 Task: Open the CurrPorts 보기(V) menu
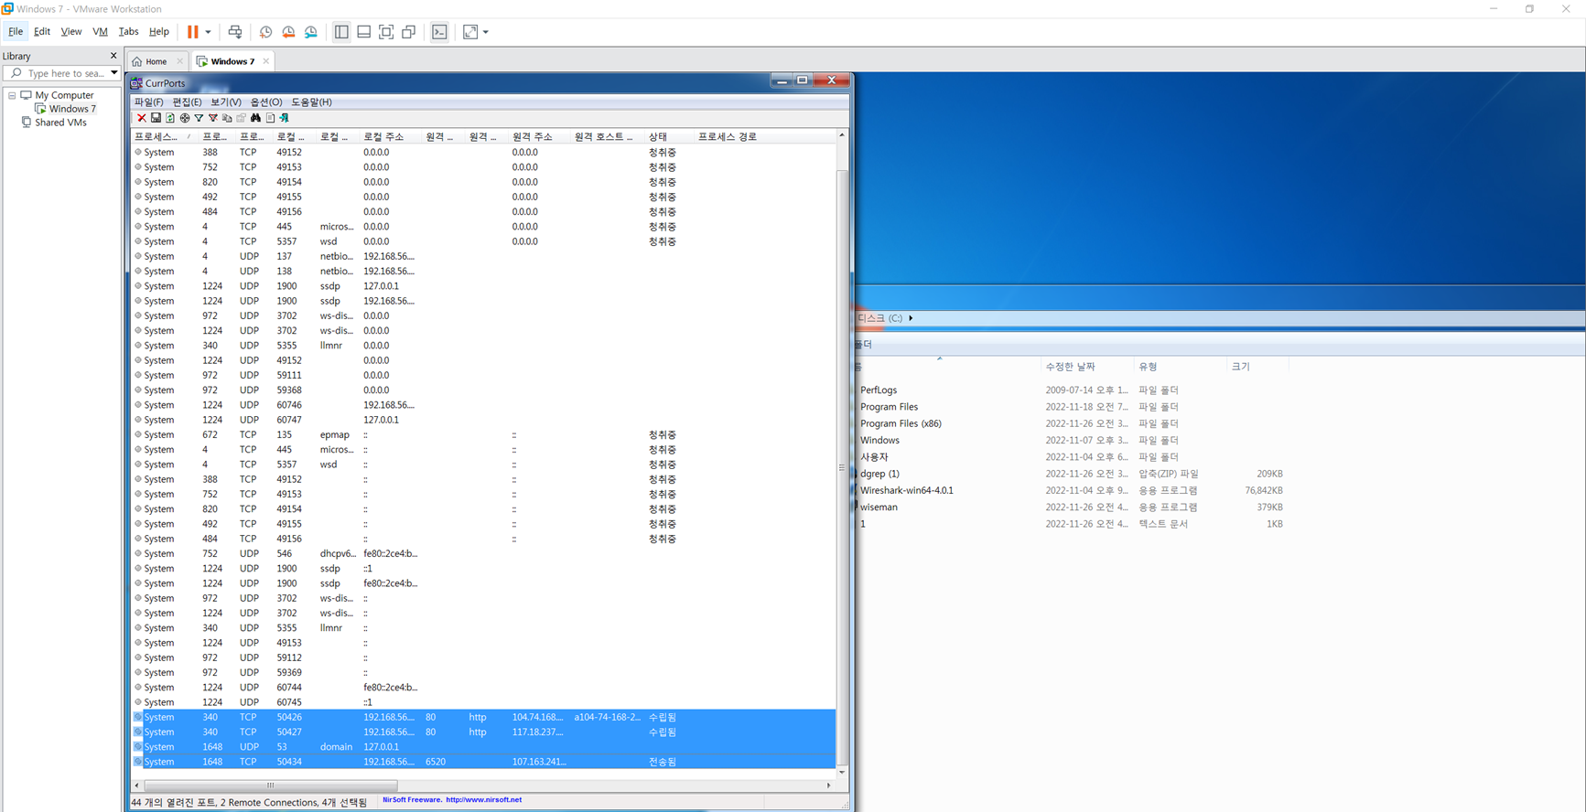(226, 102)
